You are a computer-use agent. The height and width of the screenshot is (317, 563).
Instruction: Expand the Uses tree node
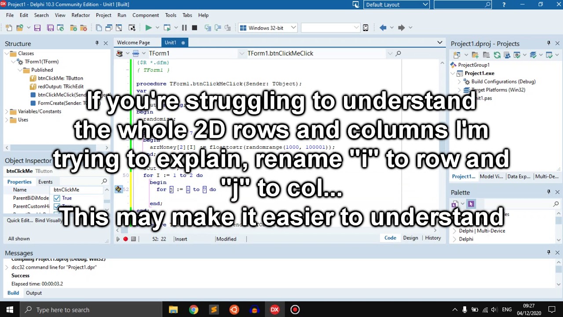[x=7, y=120]
